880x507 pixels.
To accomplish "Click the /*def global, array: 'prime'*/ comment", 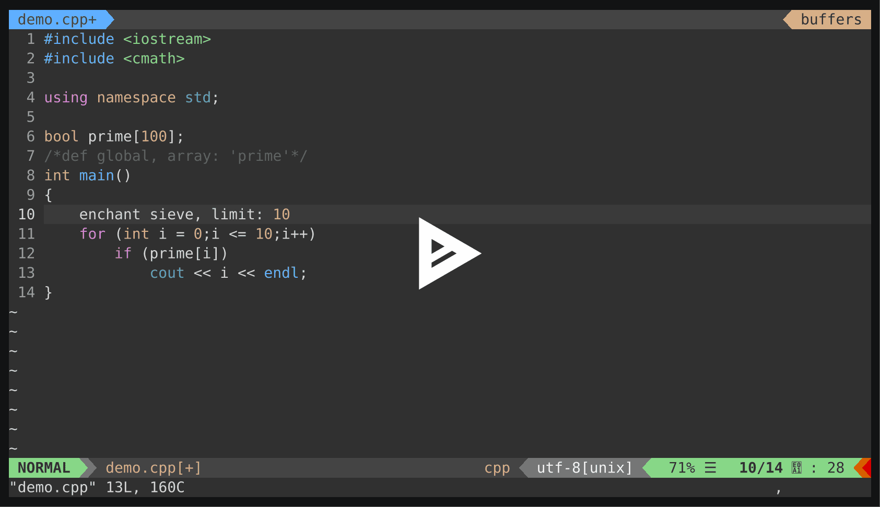I will [x=176, y=156].
